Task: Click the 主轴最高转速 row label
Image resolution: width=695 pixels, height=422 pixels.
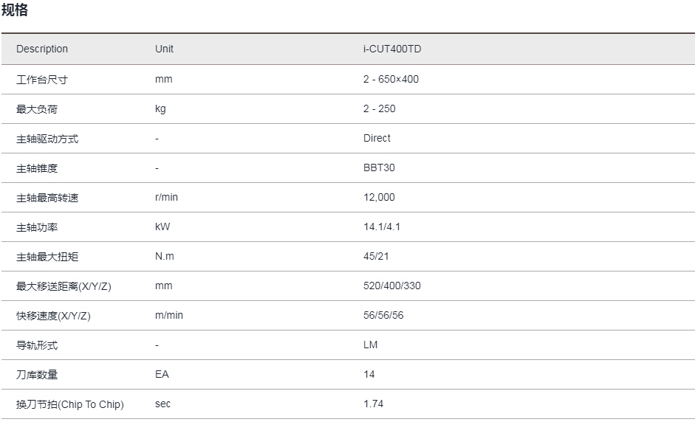Action: point(47,198)
